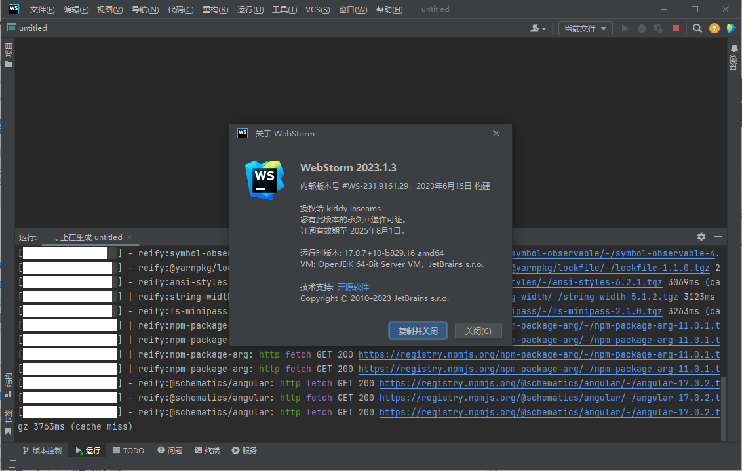Open the VCS(S) menu
The height and width of the screenshot is (471, 742).
[x=317, y=9]
